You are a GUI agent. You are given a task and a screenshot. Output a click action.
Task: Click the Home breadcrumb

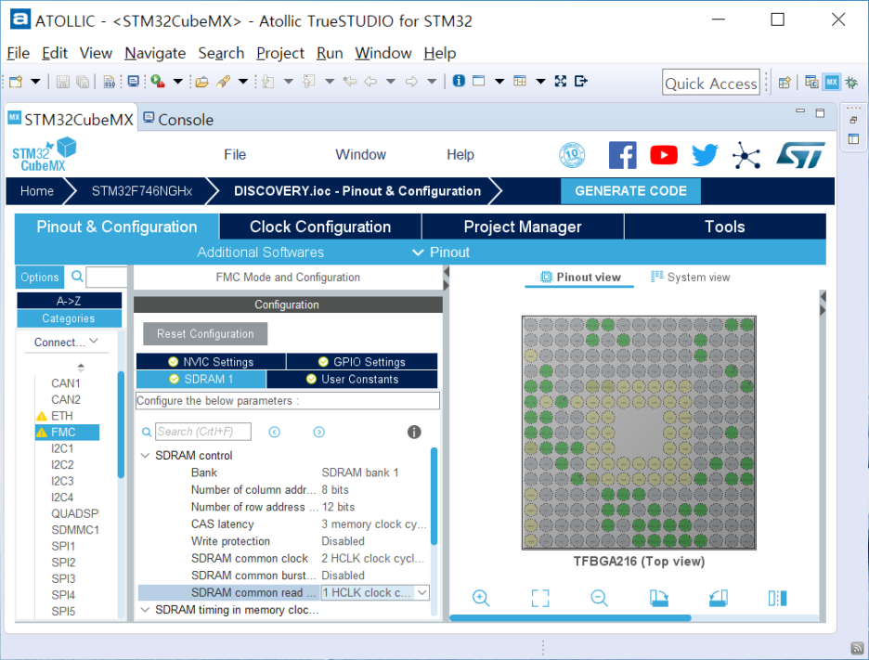36,191
